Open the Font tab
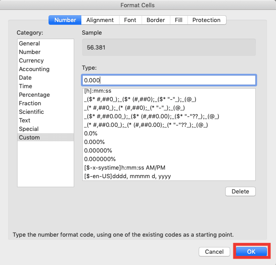This screenshot has width=276, height=265. coord(130,20)
